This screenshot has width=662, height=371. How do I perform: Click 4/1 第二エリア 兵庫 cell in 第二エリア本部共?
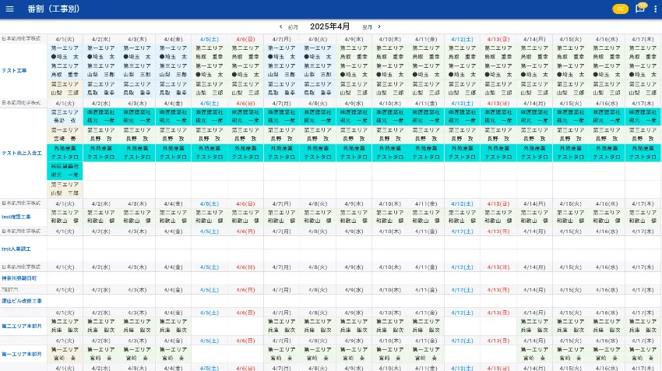click(65, 326)
